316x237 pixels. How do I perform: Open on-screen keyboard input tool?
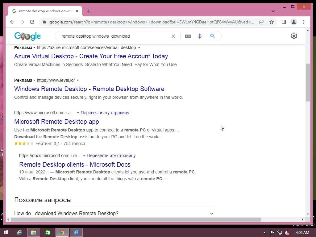point(188,36)
